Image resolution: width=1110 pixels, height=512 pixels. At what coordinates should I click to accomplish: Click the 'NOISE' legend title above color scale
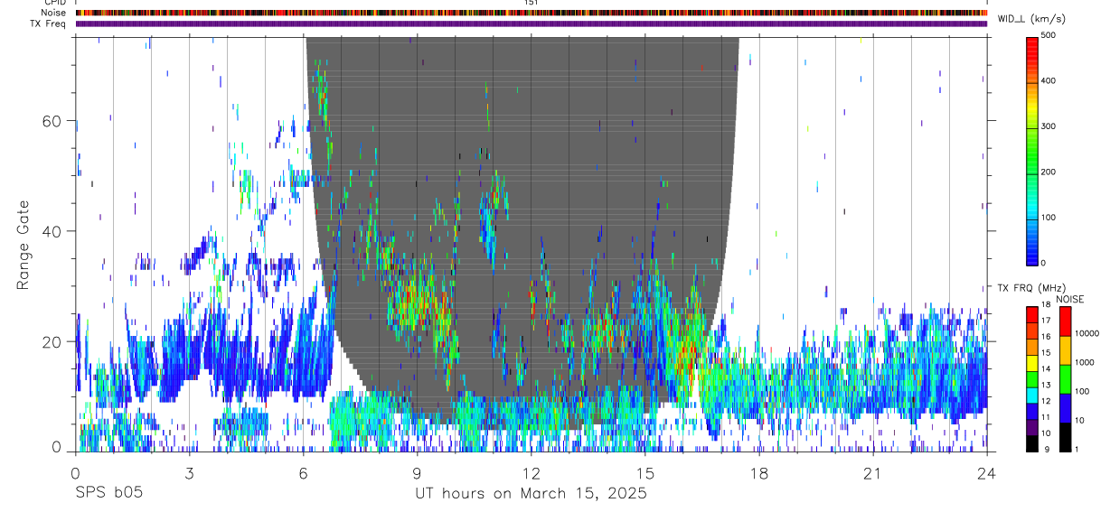click(x=1070, y=299)
